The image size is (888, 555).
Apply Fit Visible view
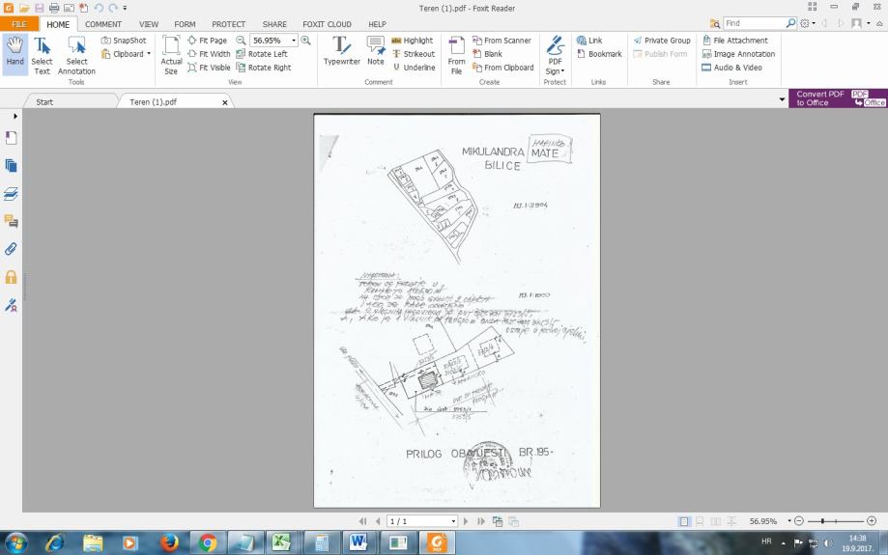(x=209, y=68)
